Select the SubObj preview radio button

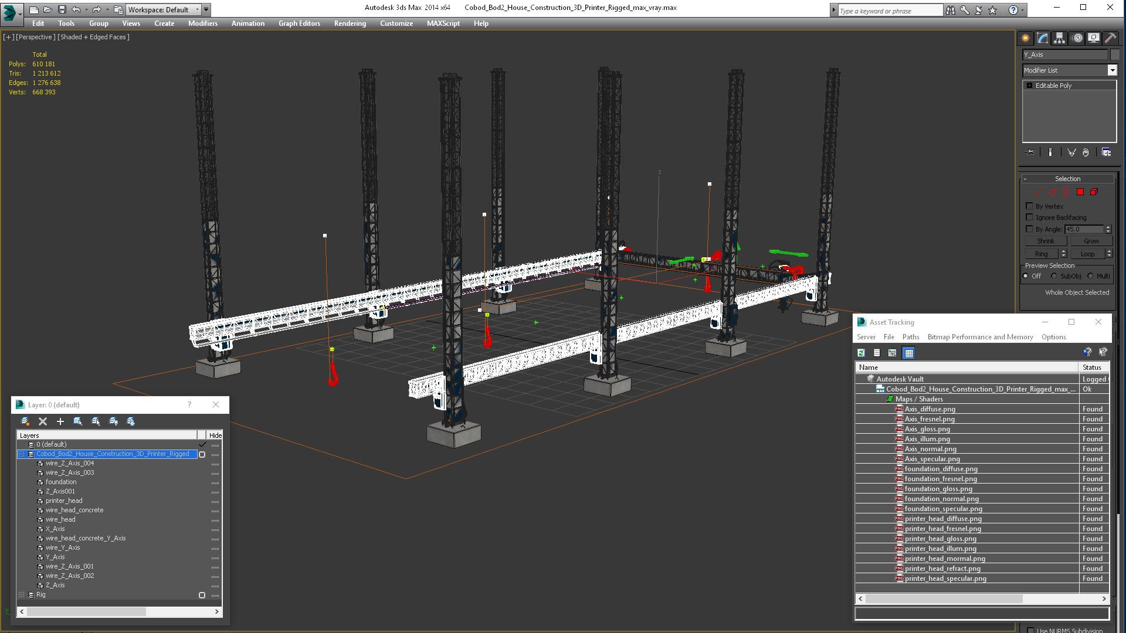point(1054,276)
